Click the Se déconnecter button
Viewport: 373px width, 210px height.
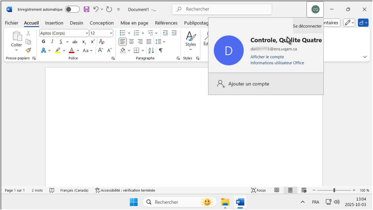click(307, 26)
